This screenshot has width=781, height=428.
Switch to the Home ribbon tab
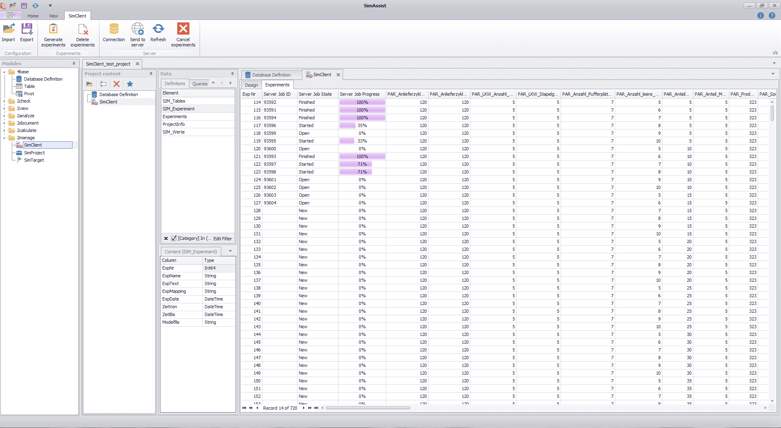pyautogui.click(x=33, y=16)
